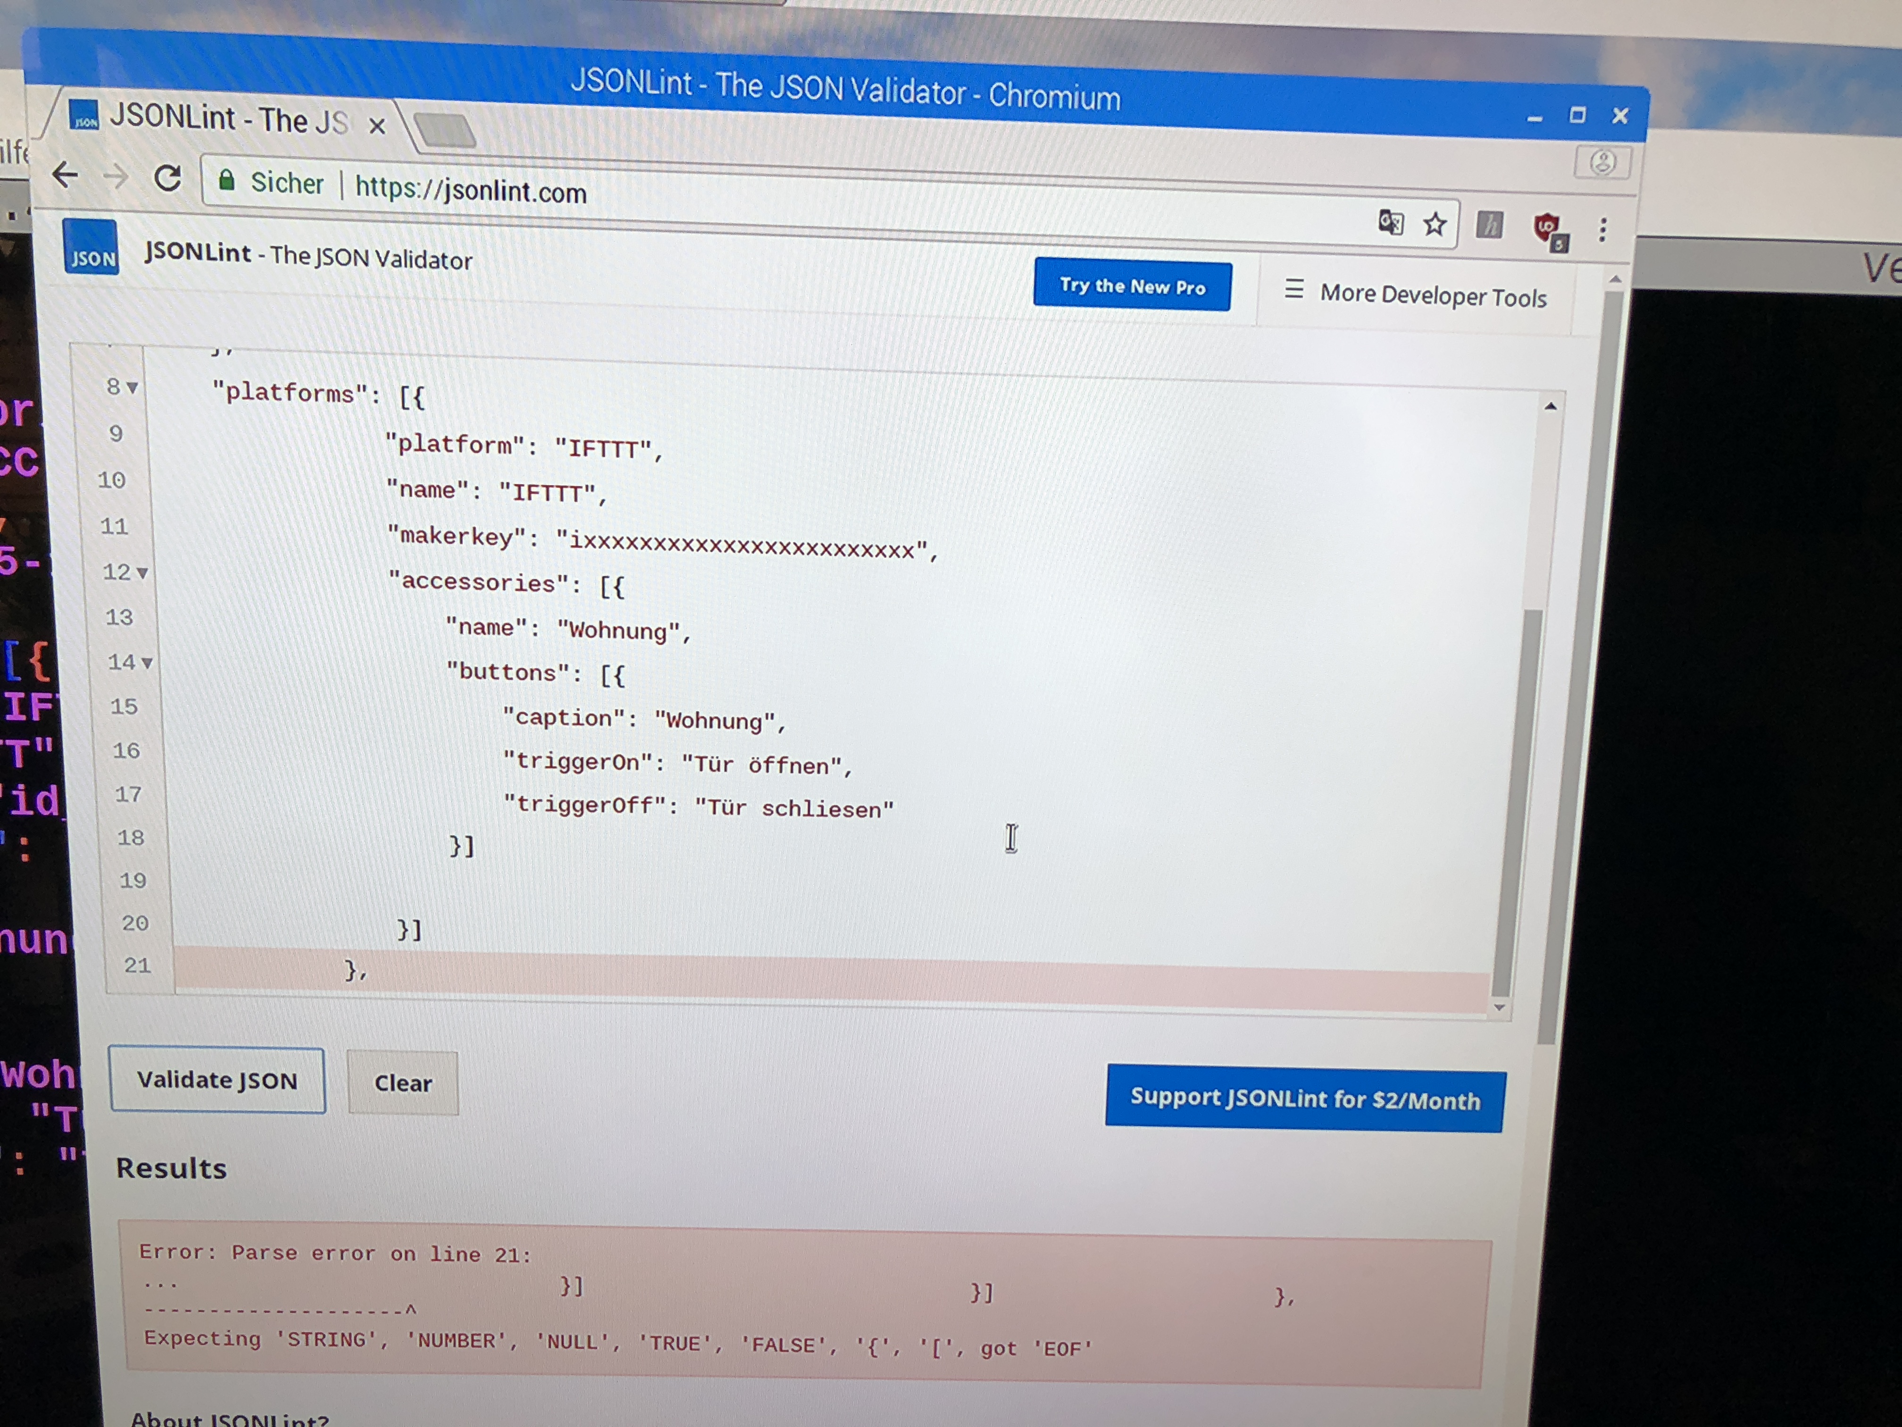
Task: Collapse buttons fold arrow at line 14
Action: coord(147,663)
